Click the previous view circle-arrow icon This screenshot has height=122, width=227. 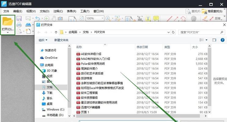tap(47, 19)
